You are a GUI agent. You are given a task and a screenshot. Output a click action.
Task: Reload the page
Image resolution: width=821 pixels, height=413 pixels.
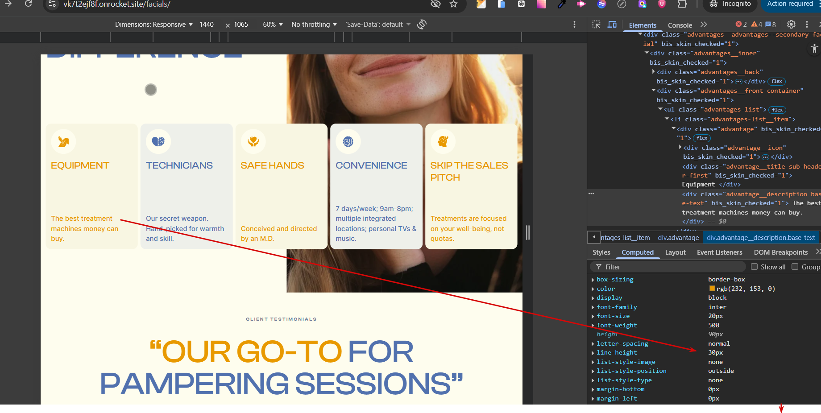[x=28, y=4]
